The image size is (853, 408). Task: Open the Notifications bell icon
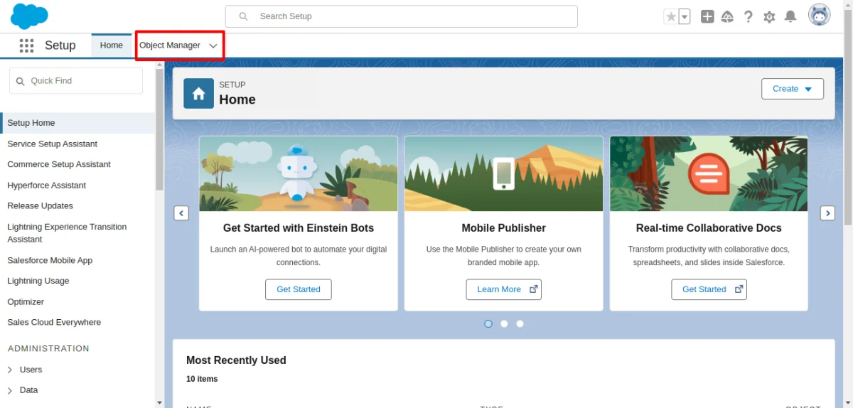pyautogui.click(x=790, y=16)
